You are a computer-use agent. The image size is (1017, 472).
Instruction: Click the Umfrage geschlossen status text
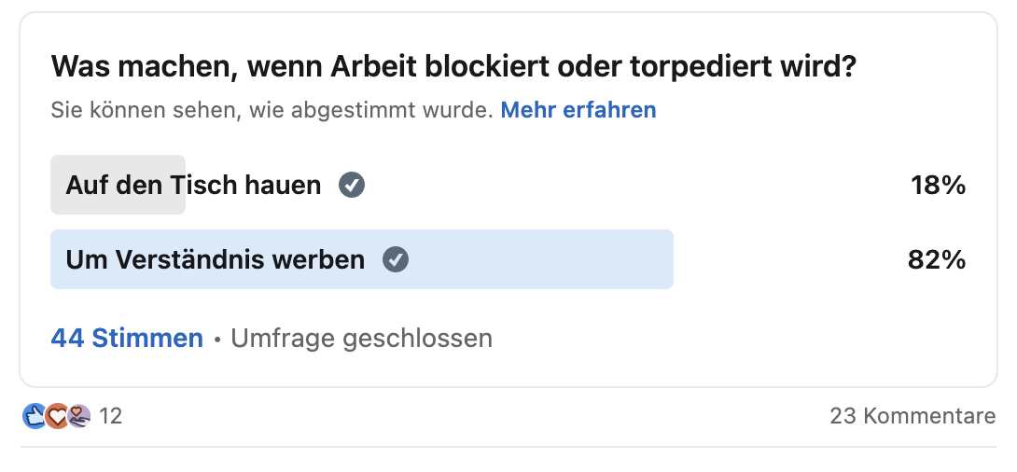(x=361, y=338)
